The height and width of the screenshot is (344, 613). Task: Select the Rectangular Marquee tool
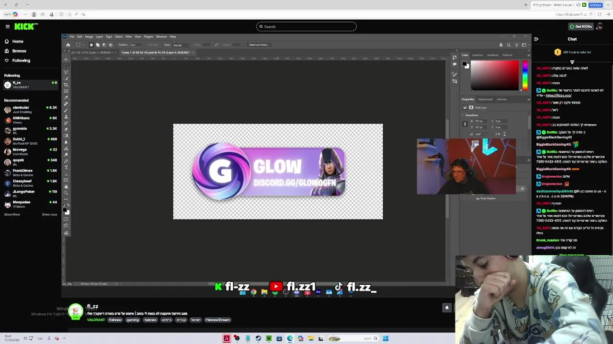click(x=66, y=65)
